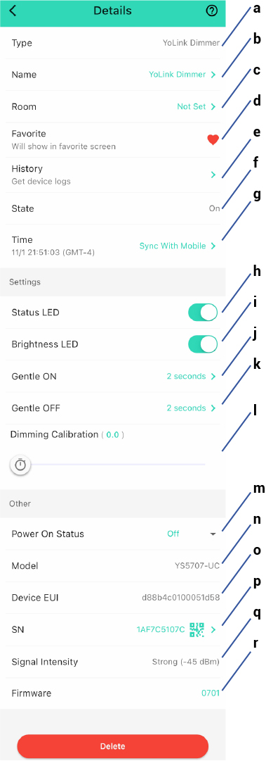This screenshot has height=761, width=266.
Task: Tap firmware version 0701
Action: 211,693
